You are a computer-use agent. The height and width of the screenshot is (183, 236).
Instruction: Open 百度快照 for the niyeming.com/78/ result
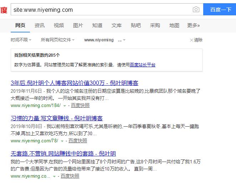point(78,141)
